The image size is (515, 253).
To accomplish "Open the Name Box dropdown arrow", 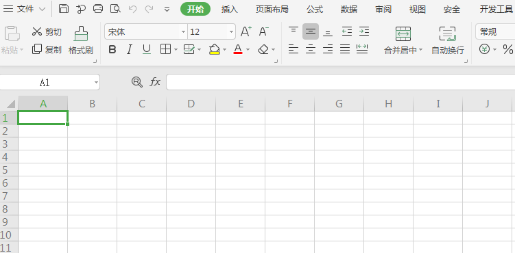I will [96, 83].
